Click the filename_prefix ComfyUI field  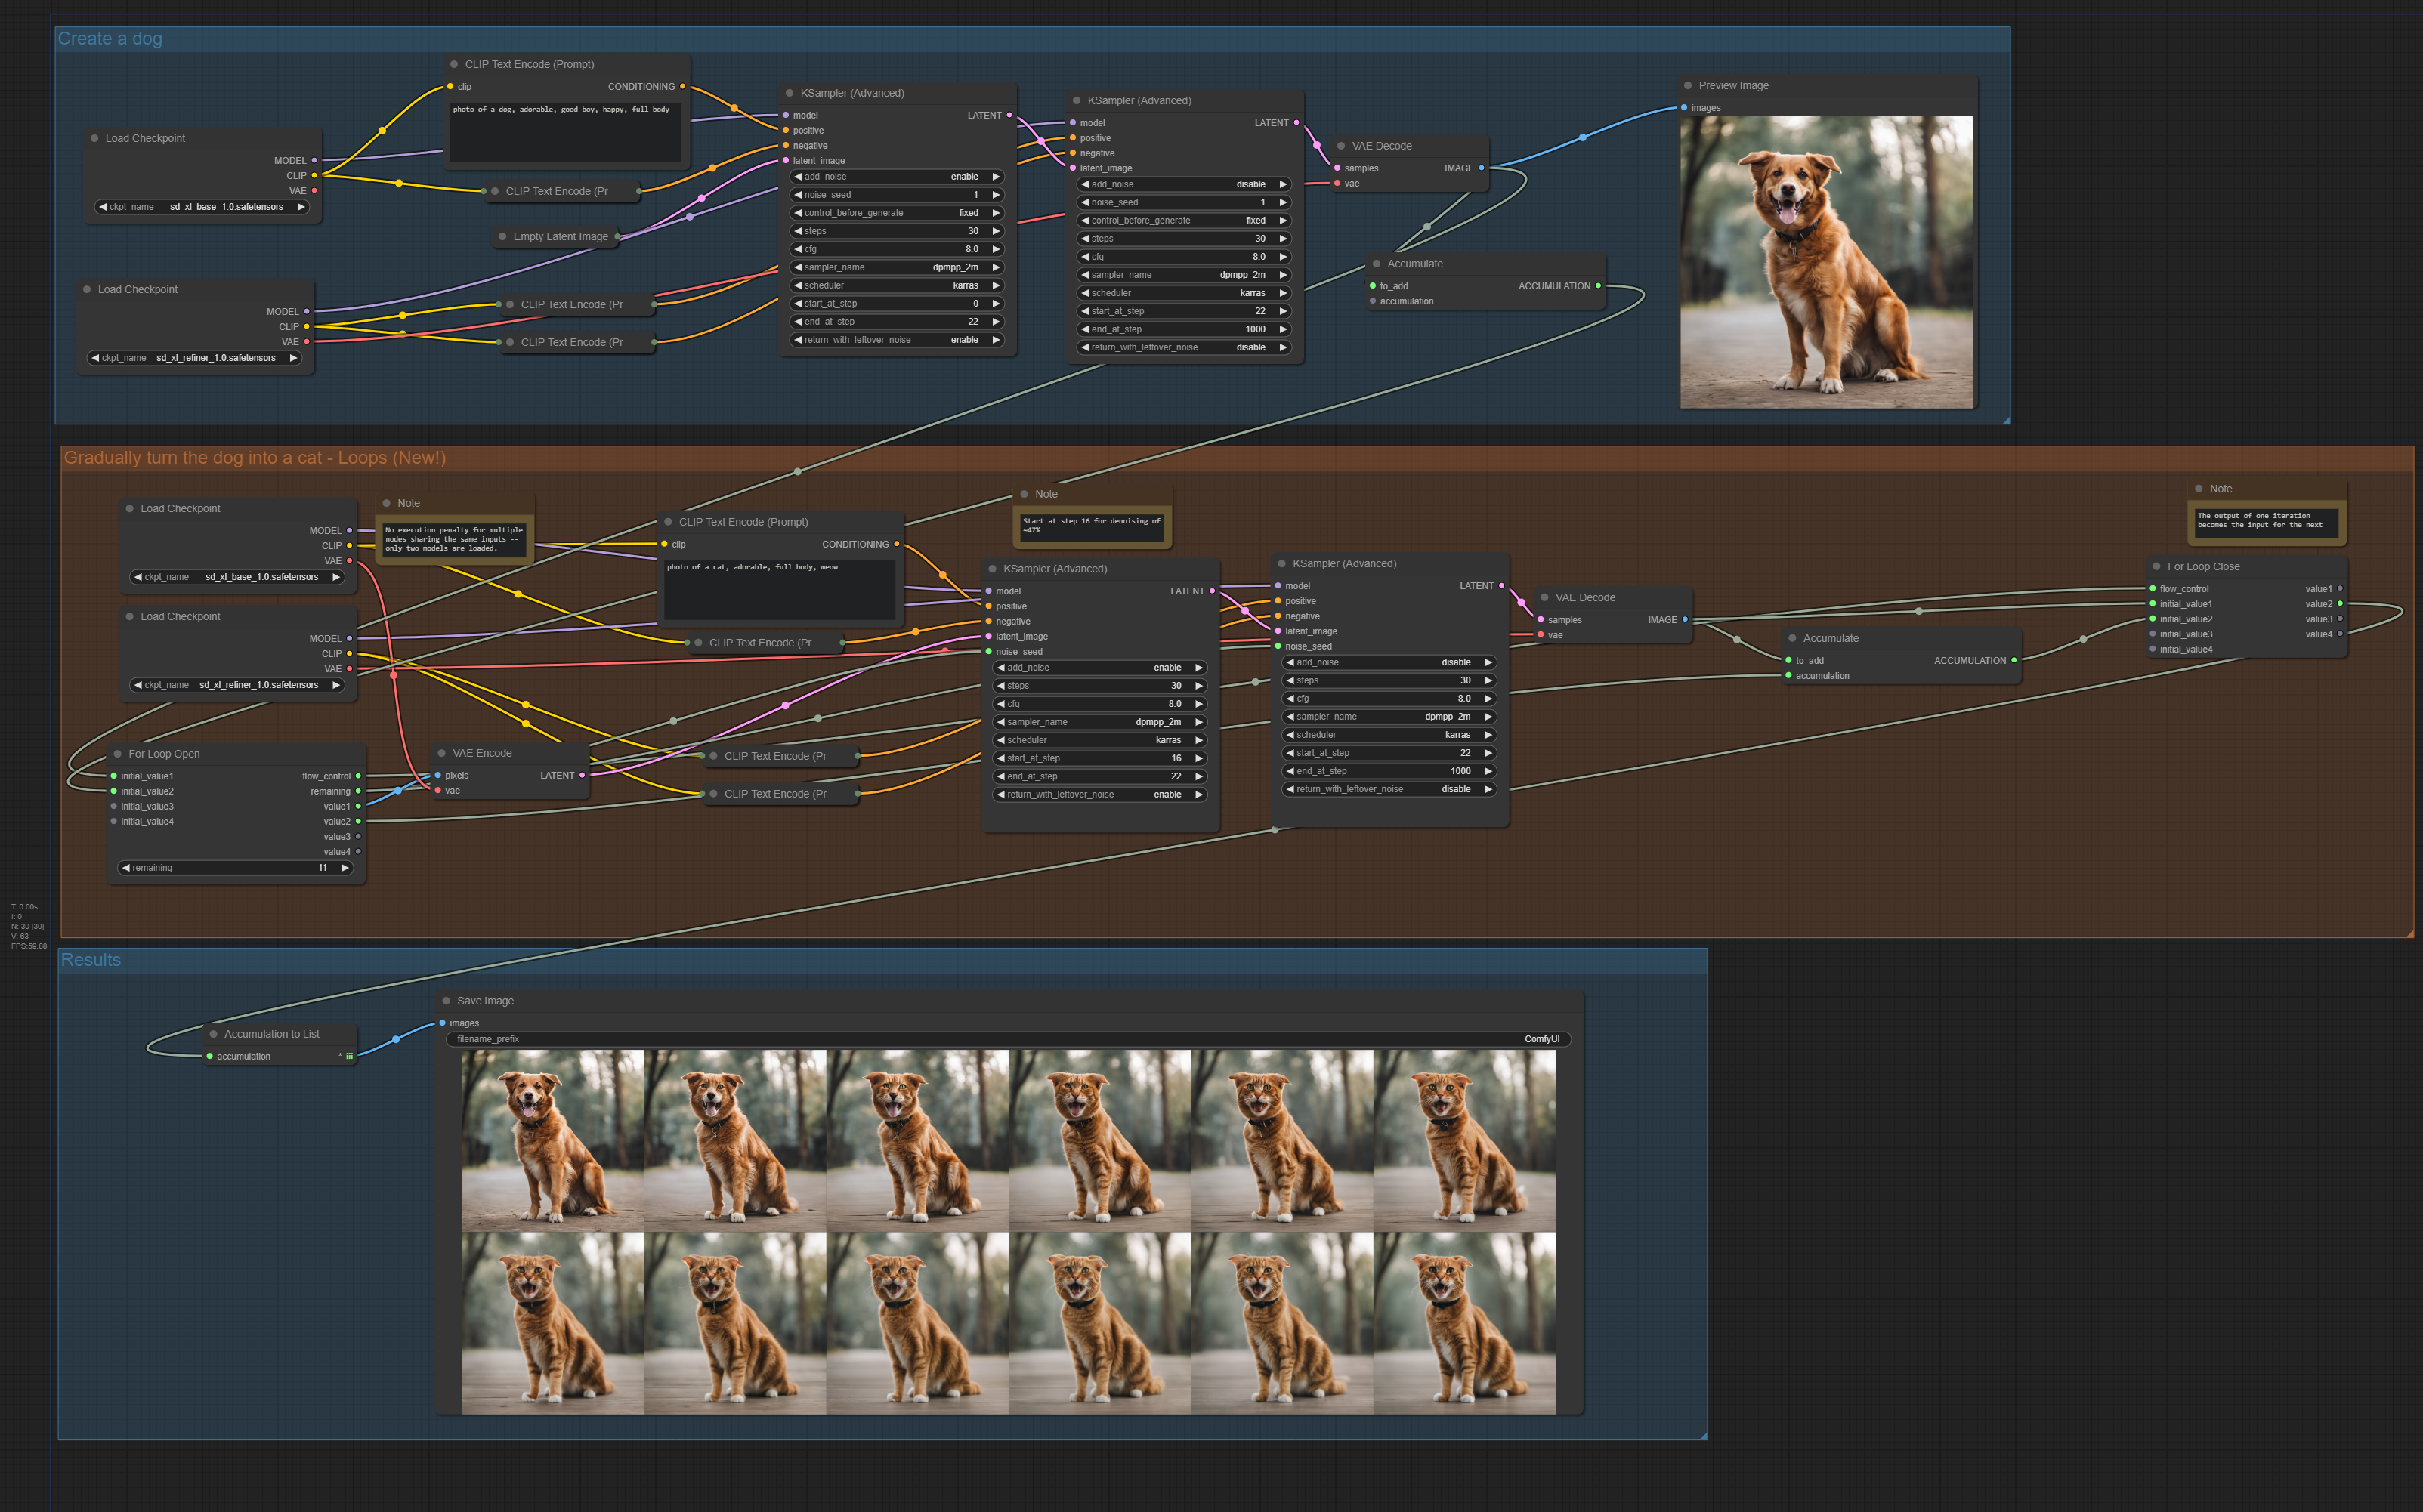pyautogui.click(x=1007, y=1039)
